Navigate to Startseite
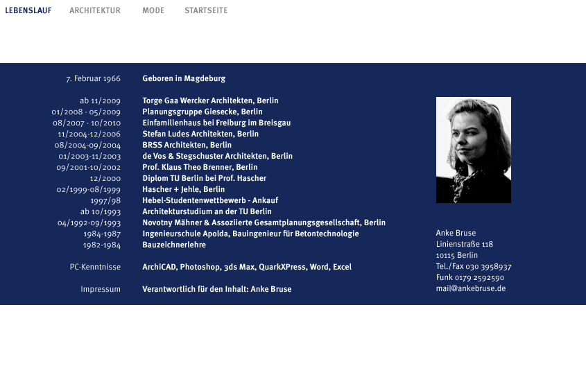586x368 pixels. click(206, 10)
